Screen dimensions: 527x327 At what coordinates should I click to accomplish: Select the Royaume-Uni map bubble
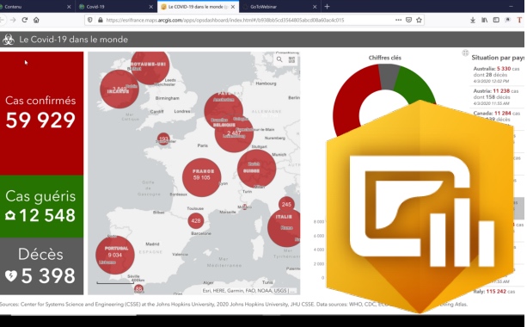coord(150,66)
